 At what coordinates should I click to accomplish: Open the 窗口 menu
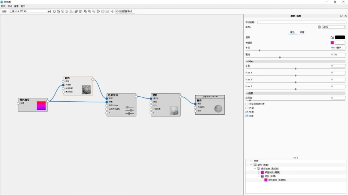point(23,6)
